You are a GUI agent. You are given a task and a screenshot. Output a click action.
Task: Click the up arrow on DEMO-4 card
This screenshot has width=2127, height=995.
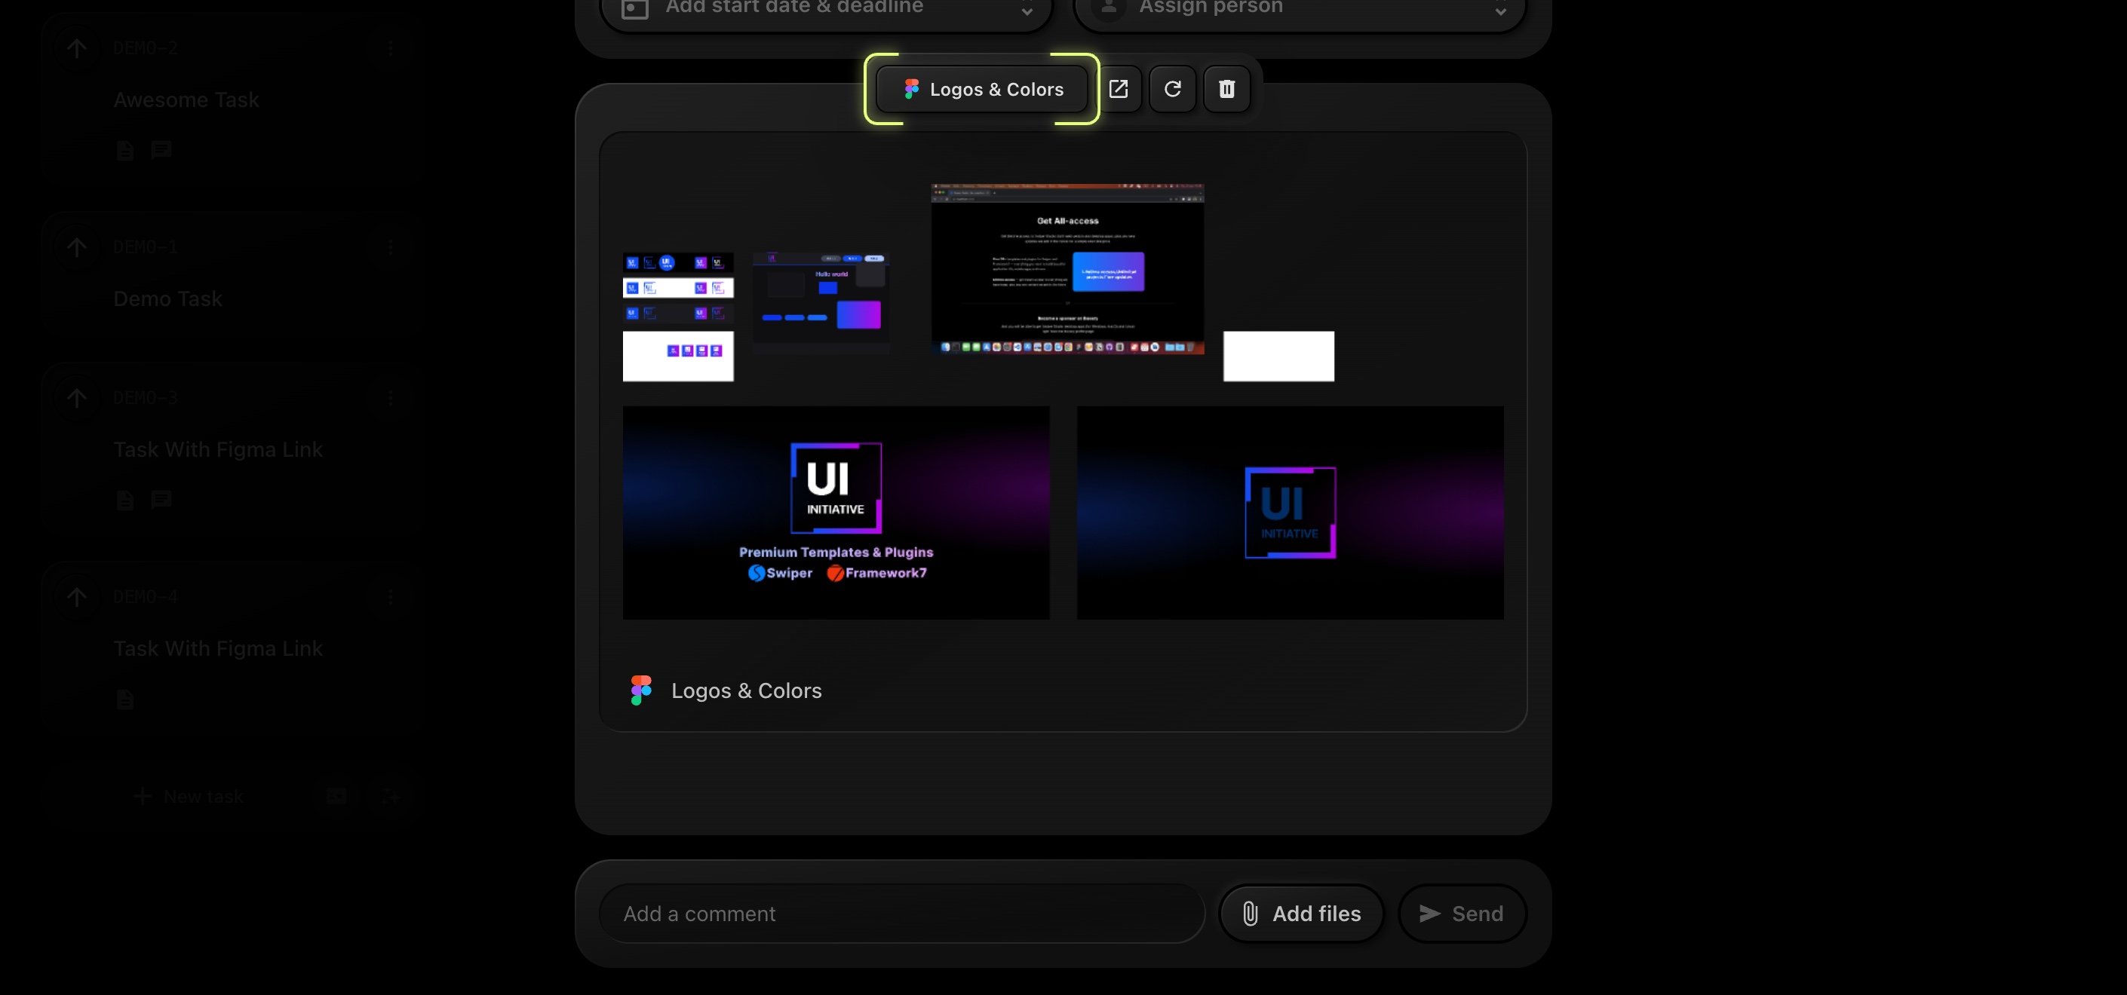77,597
